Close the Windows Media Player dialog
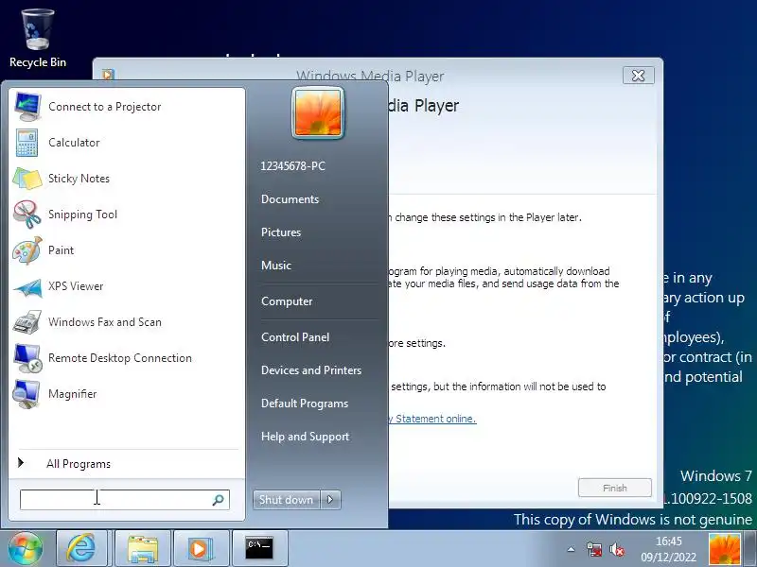 point(638,76)
